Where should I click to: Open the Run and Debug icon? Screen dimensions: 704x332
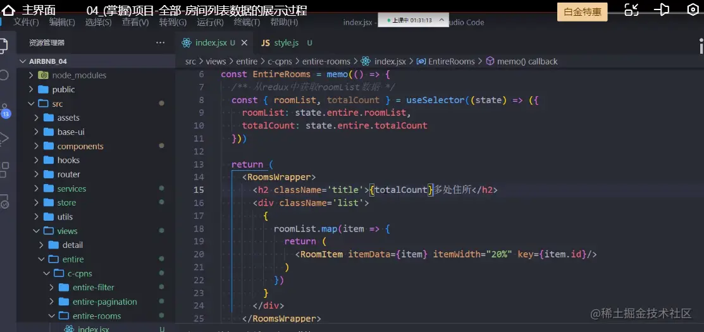click(4, 138)
